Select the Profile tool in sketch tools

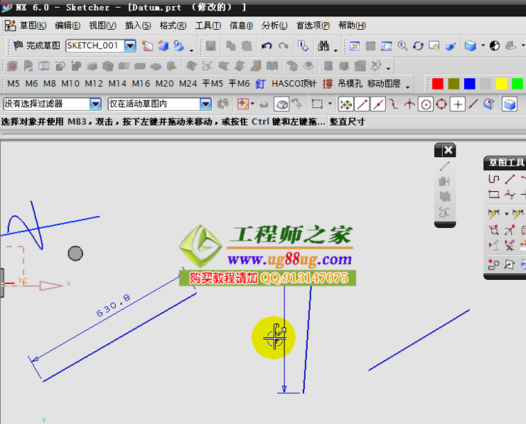click(494, 179)
